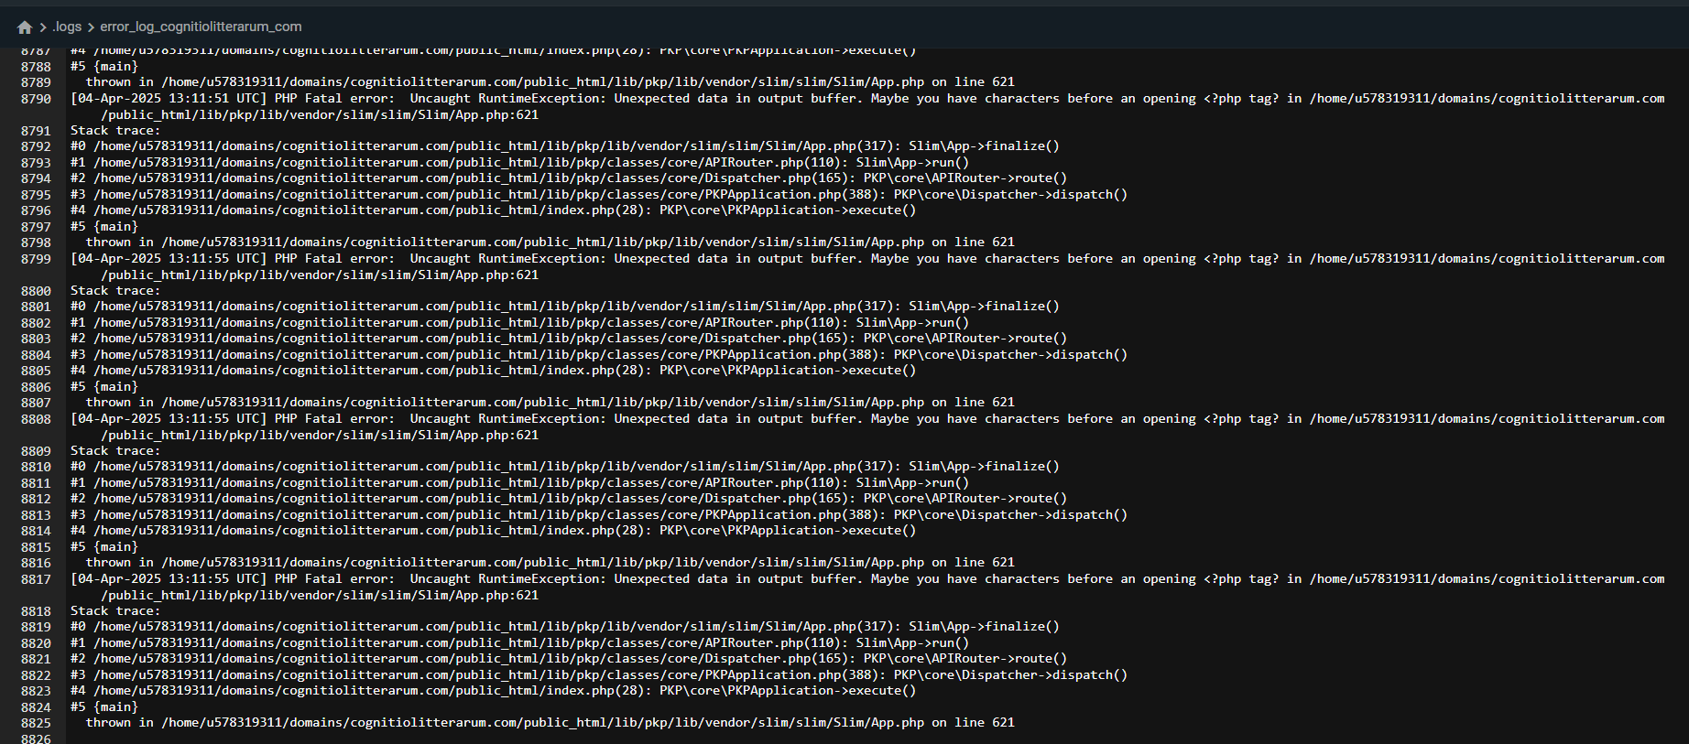The width and height of the screenshot is (1689, 744).
Task: Click line number 8791
Action: click(37, 131)
